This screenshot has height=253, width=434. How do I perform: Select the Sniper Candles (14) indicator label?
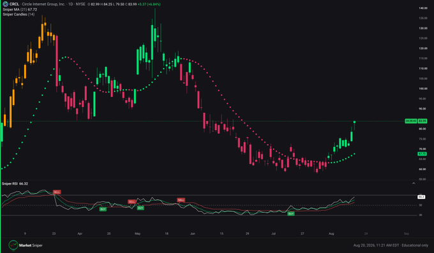coord(19,14)
